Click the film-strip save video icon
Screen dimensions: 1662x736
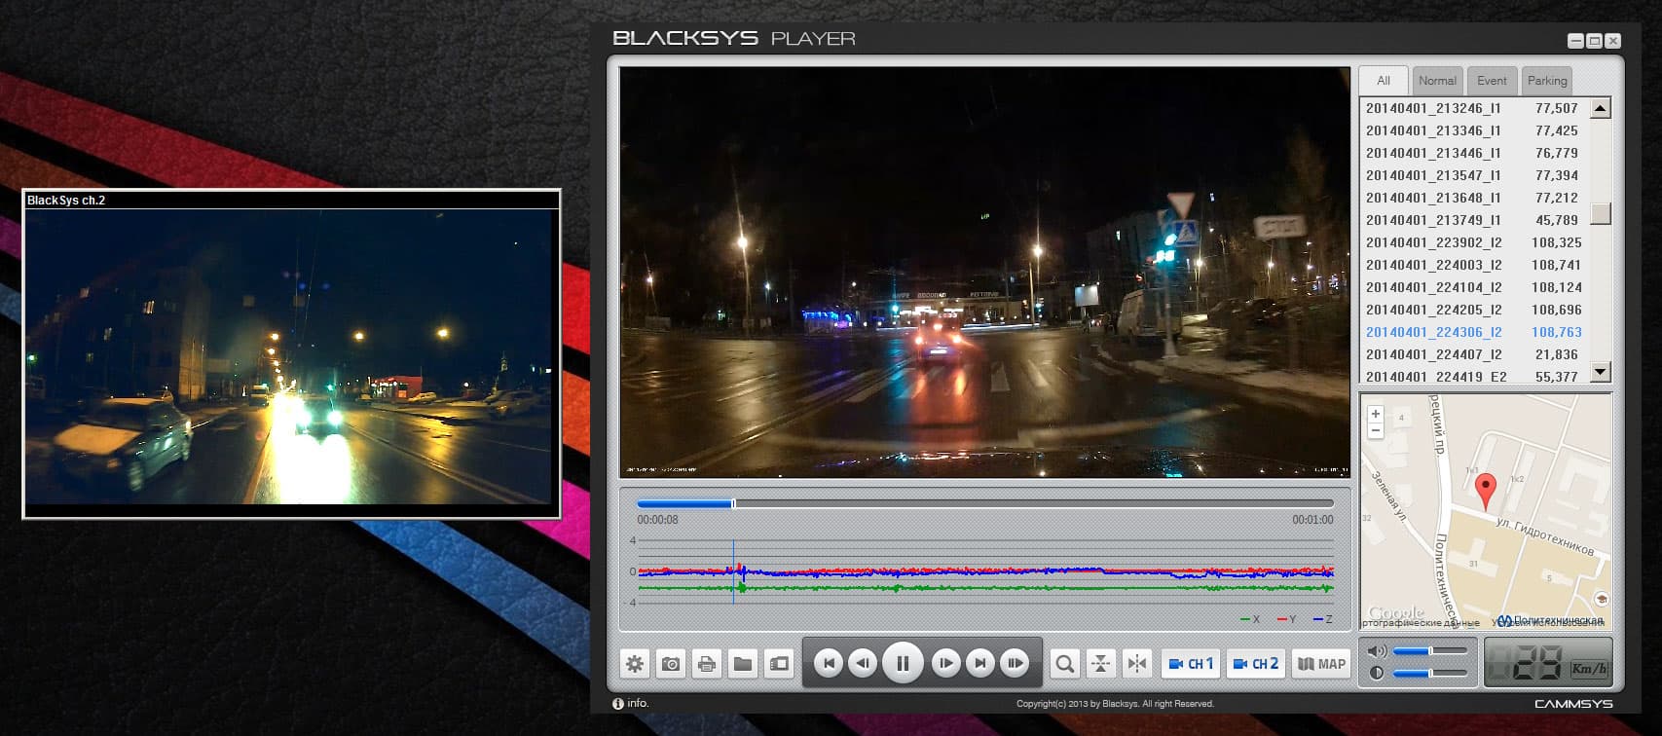click(779, 664)
